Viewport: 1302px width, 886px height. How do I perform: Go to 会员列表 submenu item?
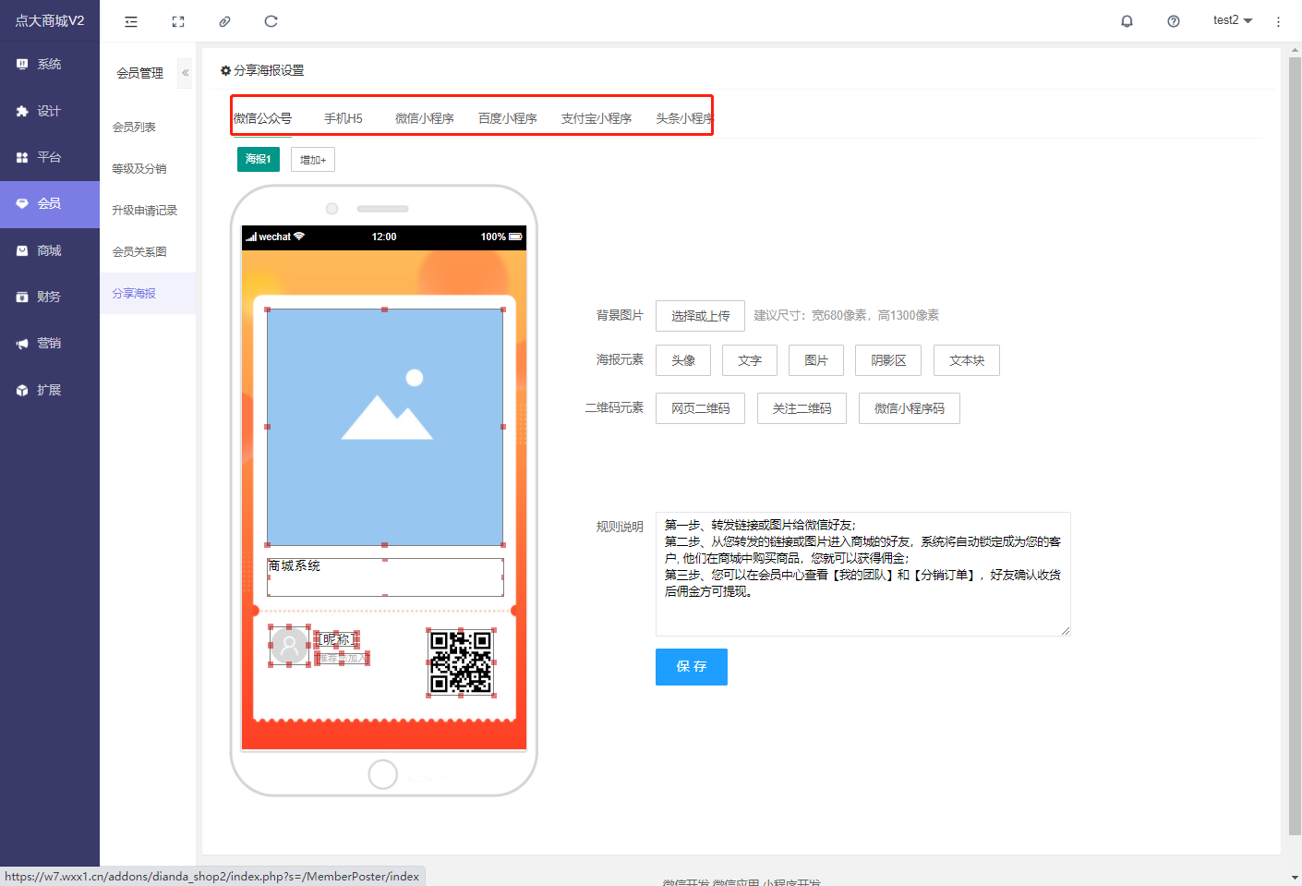148,127
